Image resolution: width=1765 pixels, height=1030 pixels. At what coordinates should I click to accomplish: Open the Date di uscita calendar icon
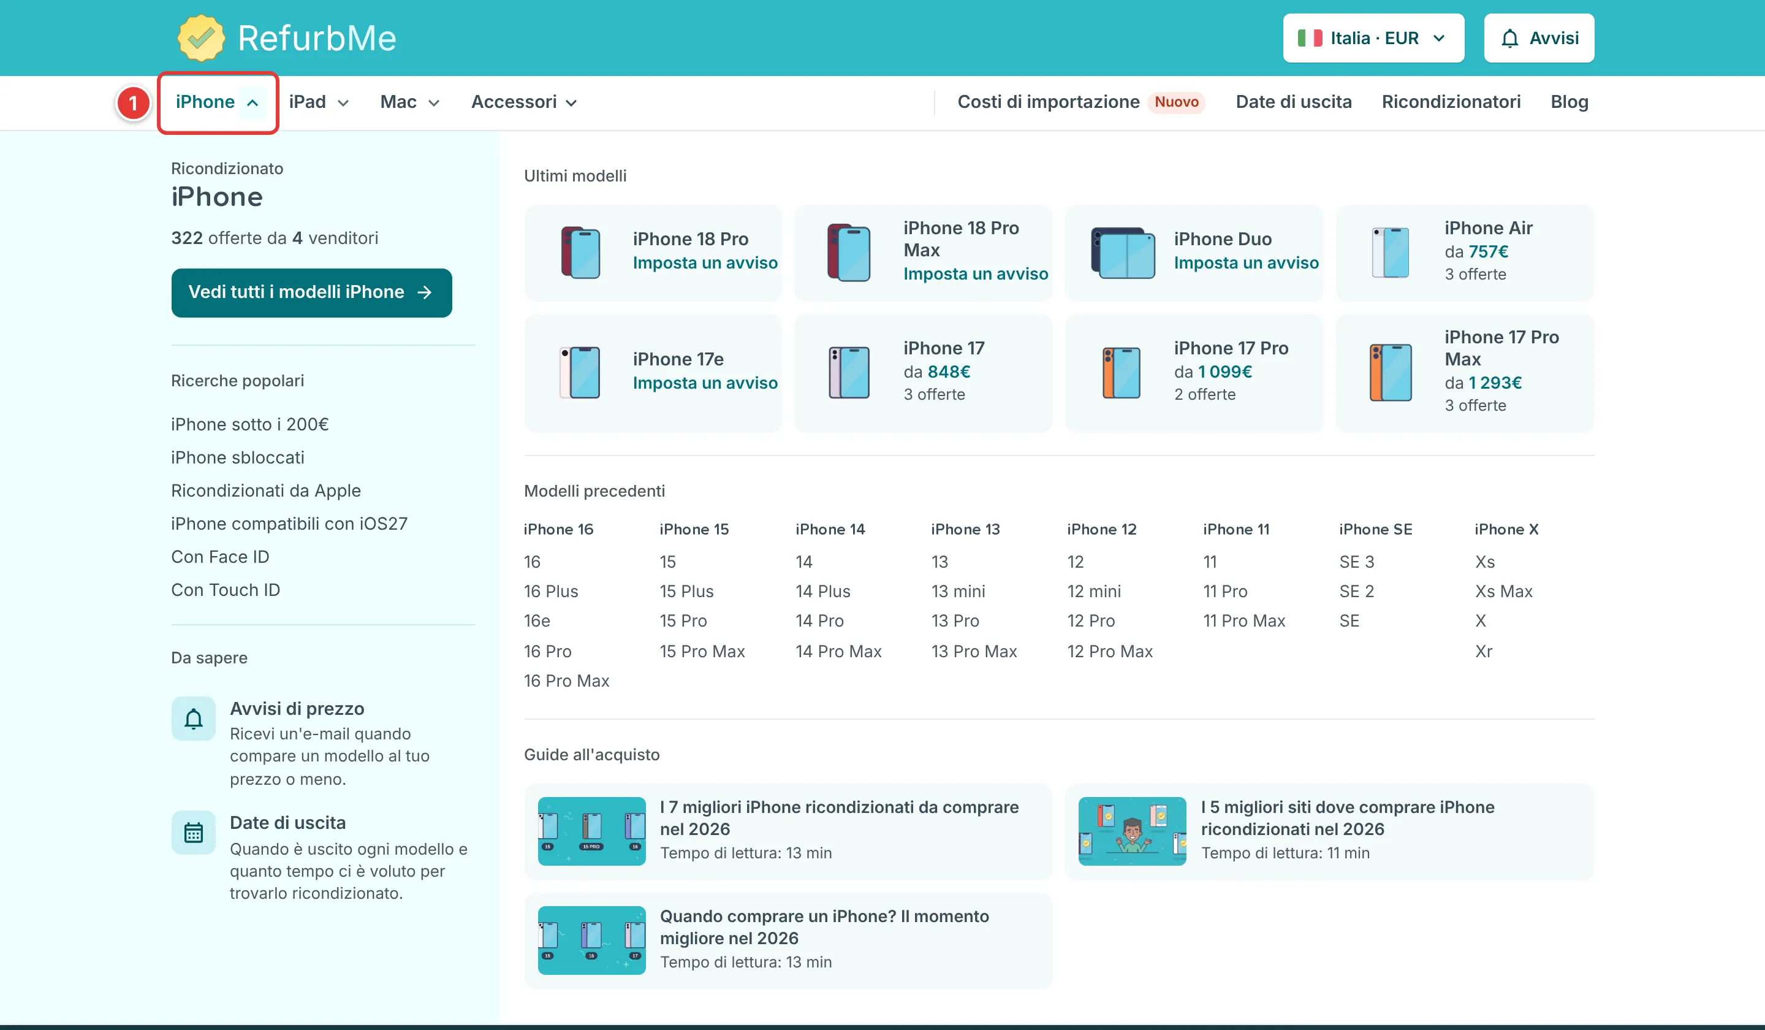[x=193, y=833]
